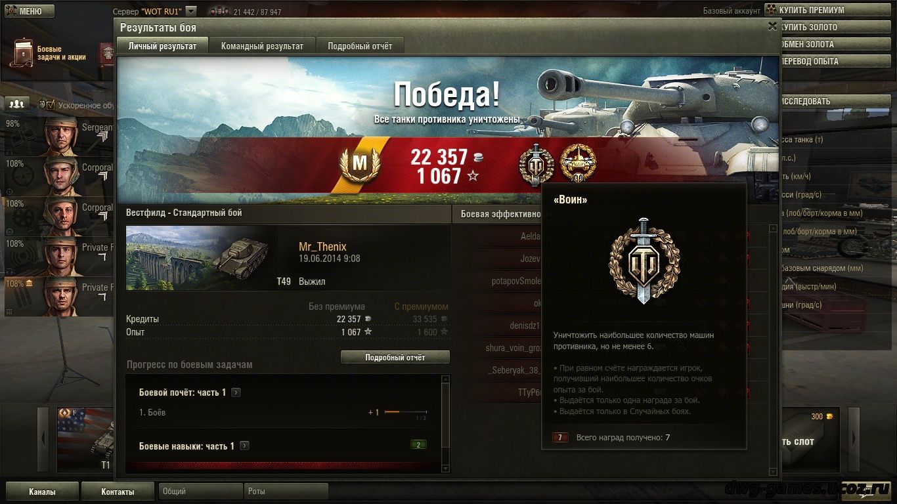Click the T49 tank map thumbnail
This screenshot has width=897, height=504.
(x=202, y=258)
